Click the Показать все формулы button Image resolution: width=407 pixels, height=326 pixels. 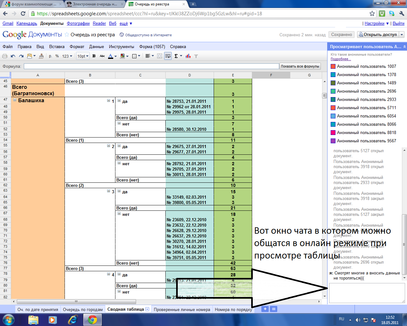pyautogui.click(x=300, y=66)
